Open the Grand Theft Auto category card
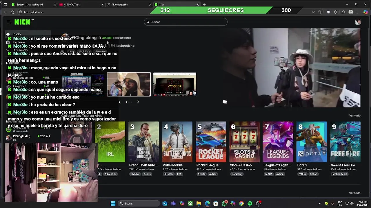This screenshot has height=208, width=371. click(144, 142)
